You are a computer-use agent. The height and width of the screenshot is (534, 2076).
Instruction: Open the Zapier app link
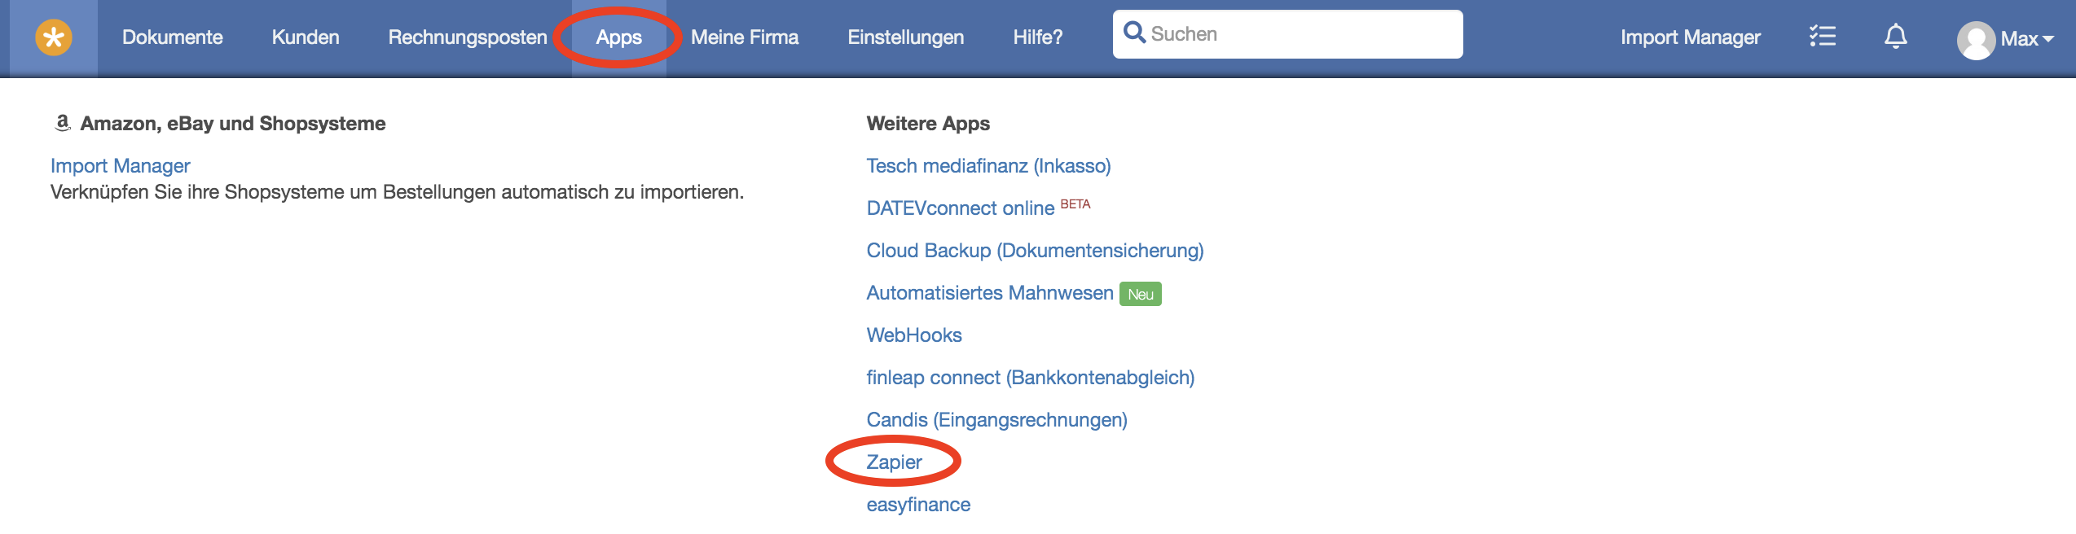(894, 462)
